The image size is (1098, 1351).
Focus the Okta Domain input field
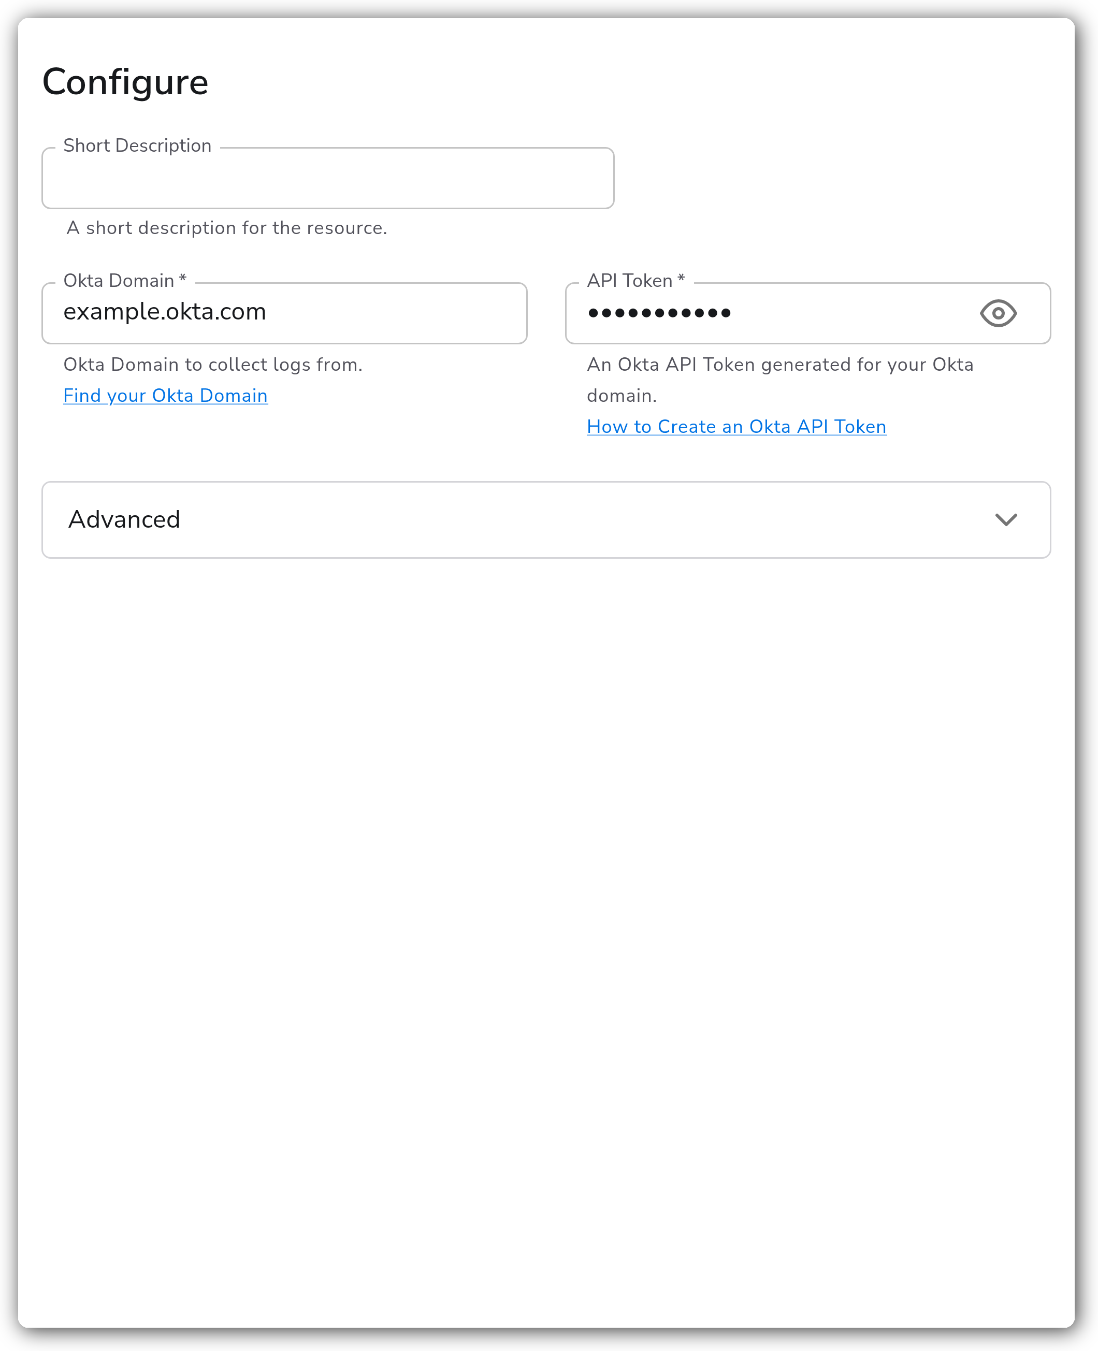point(285,313)
